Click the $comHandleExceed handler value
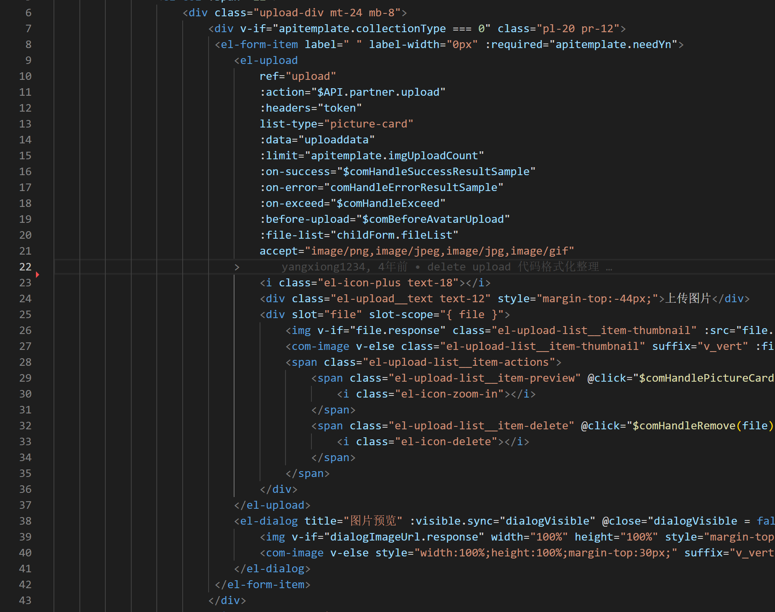775x612 pixels. [388, 203]
